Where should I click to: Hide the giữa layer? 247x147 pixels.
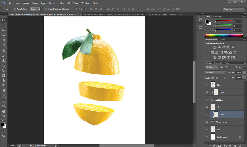pos(207,107)
